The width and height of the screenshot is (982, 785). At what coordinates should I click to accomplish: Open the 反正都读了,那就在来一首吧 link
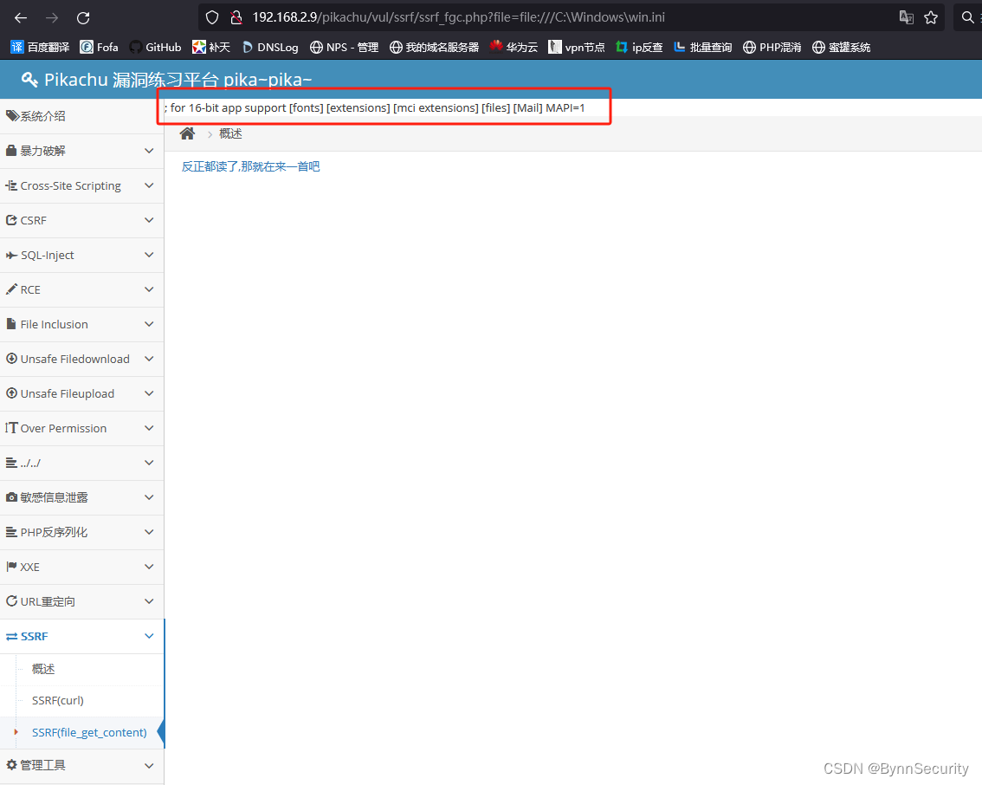click(x=250, y=165)
